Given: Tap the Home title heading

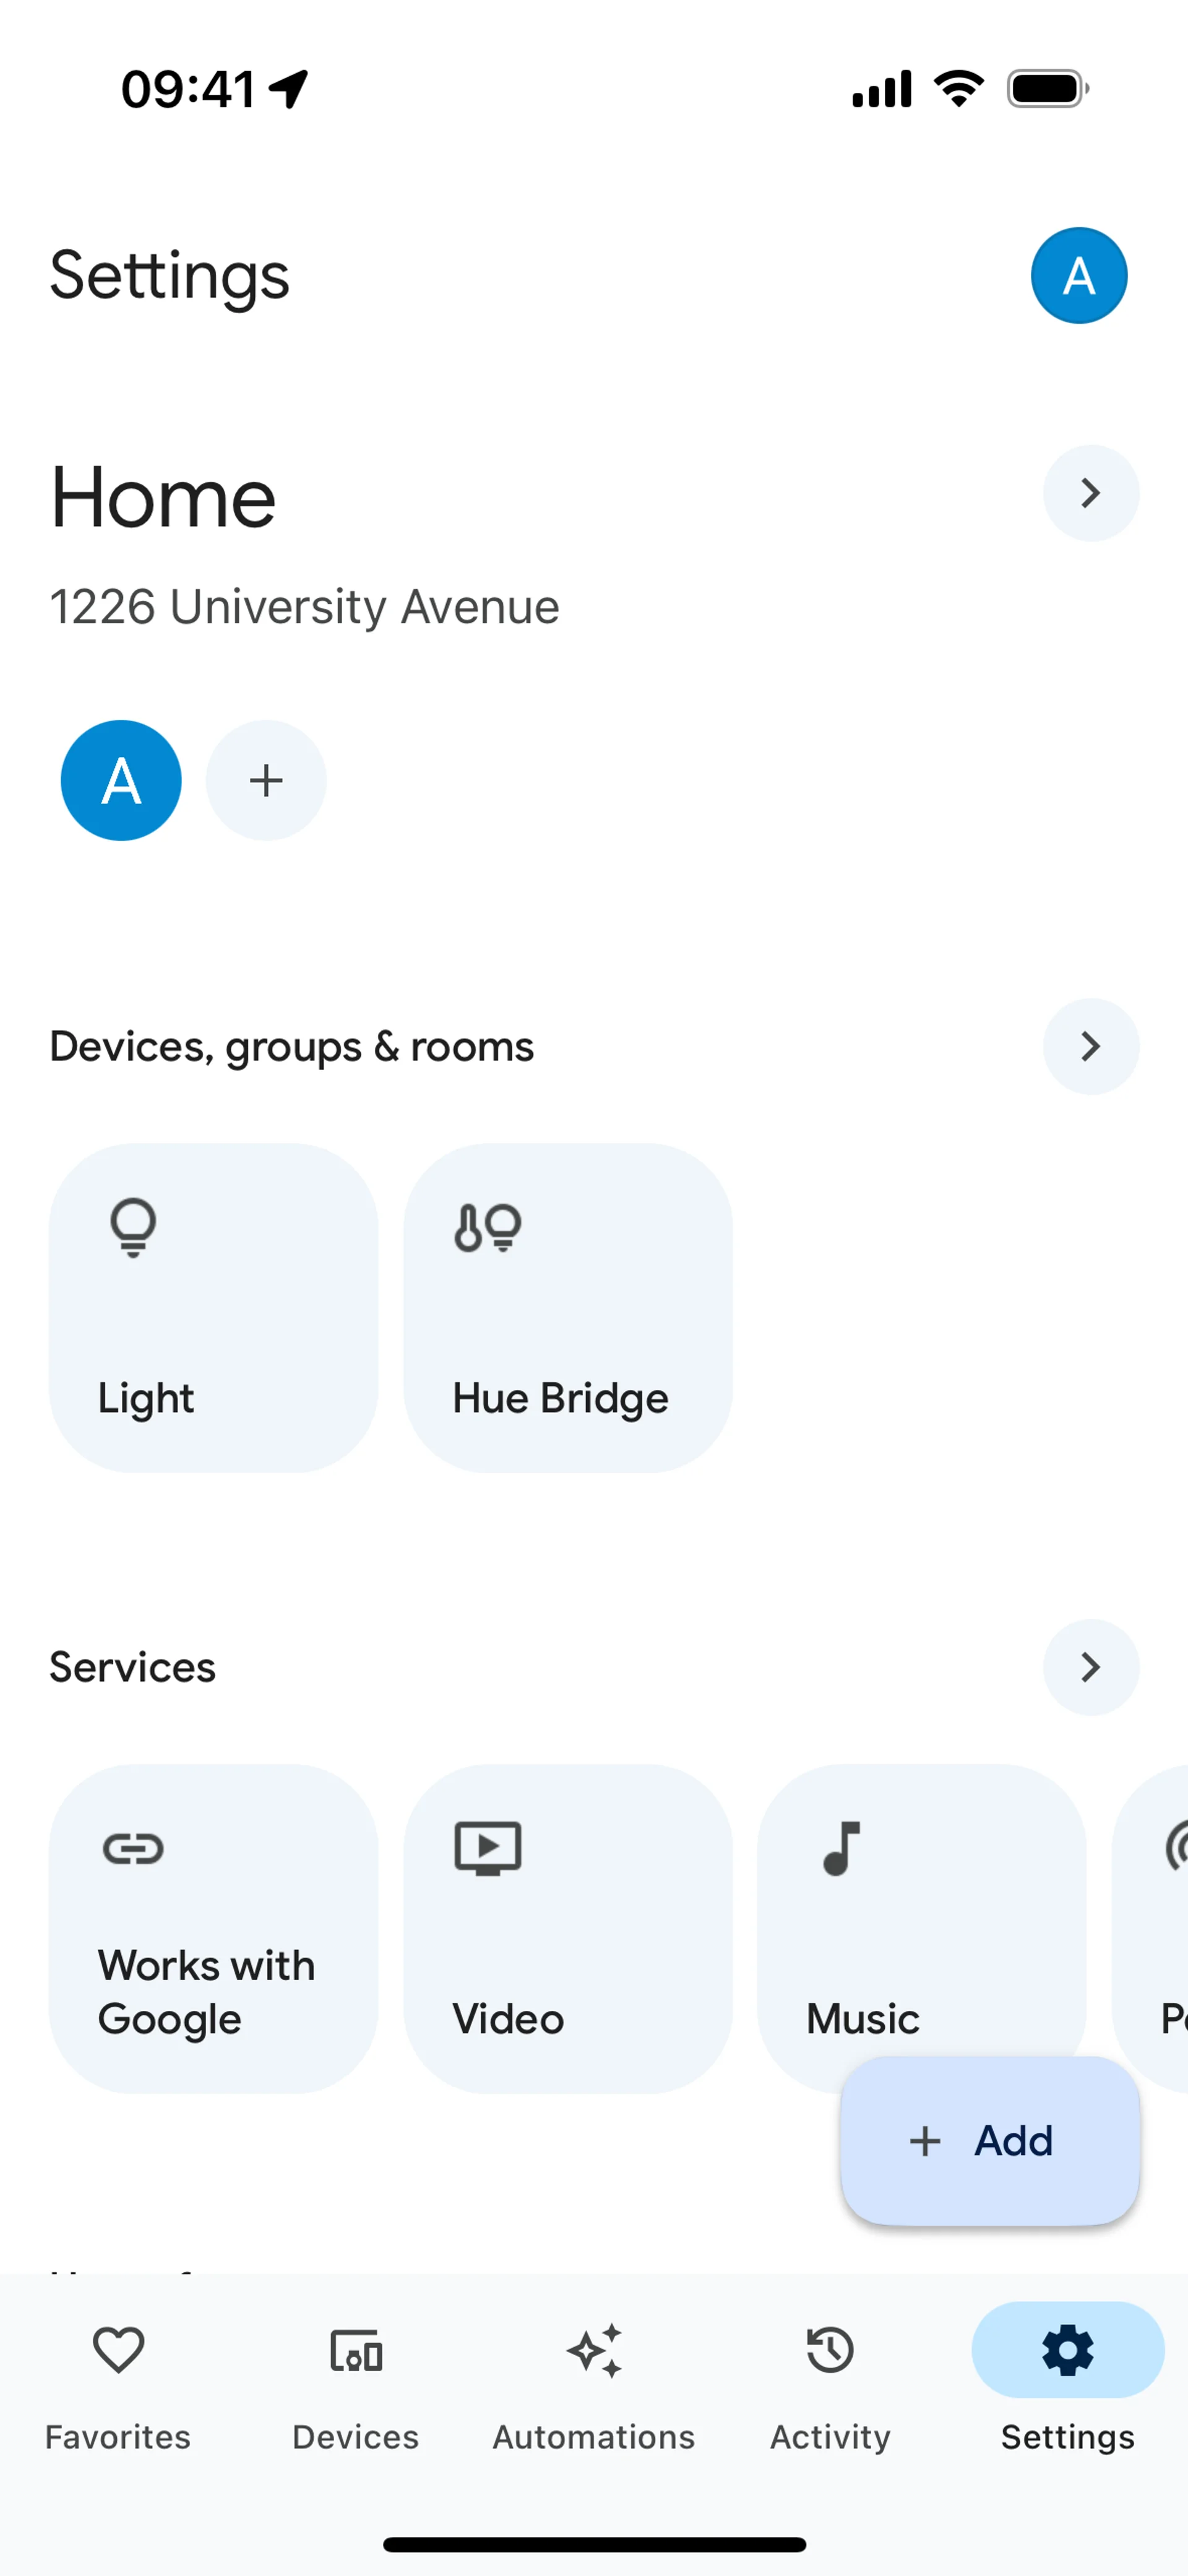Looking at the screenshot, I should click(x=163, y=498).
